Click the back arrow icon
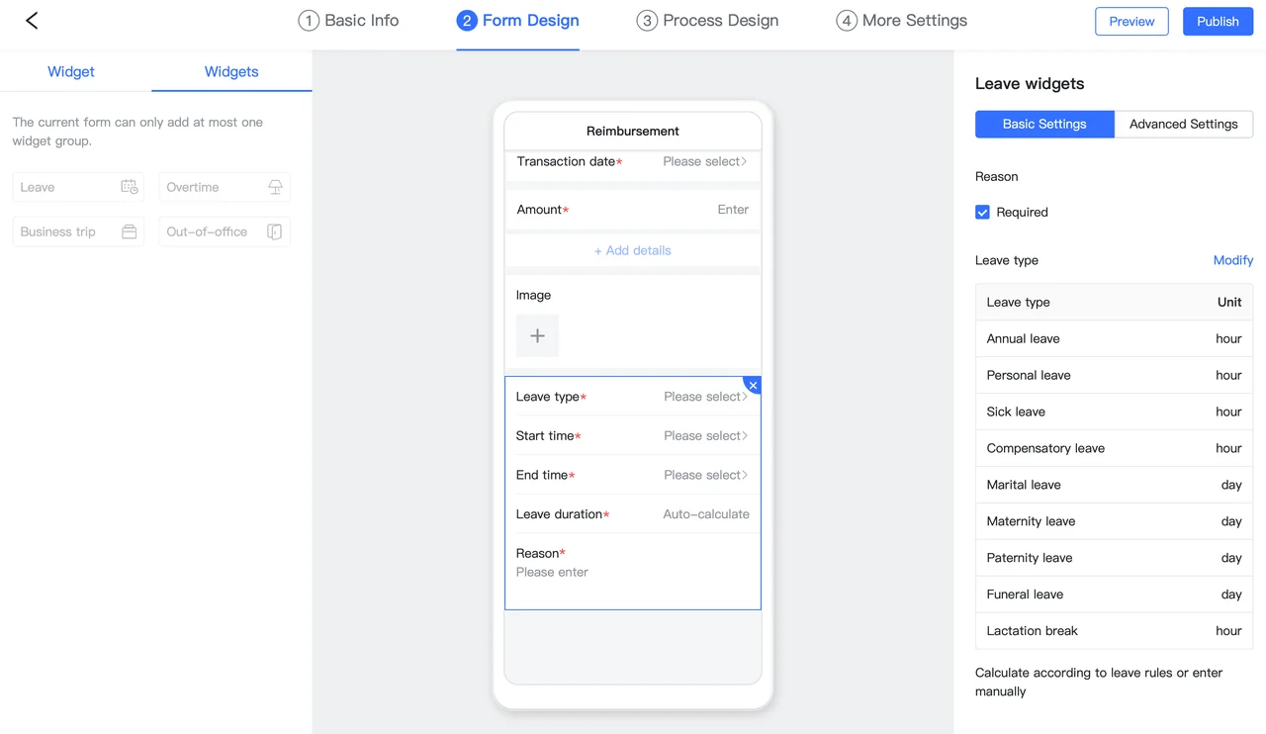 pos(32,21)
